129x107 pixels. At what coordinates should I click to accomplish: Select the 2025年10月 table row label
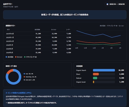(10, 34)
